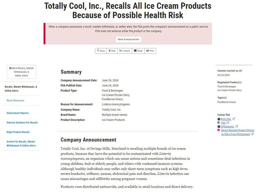Click the Flickr icon beside Recalled Product Photos
Screen dimensions: 259x192
tap(219, 130)
